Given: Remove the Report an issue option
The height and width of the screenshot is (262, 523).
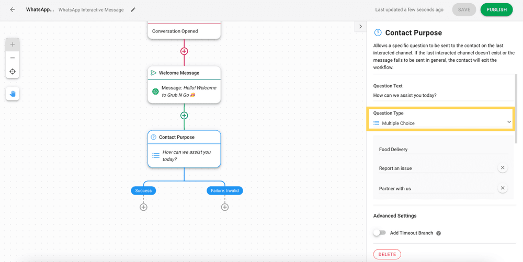Looking at the screenshot, I should click(x=503, y=168).
